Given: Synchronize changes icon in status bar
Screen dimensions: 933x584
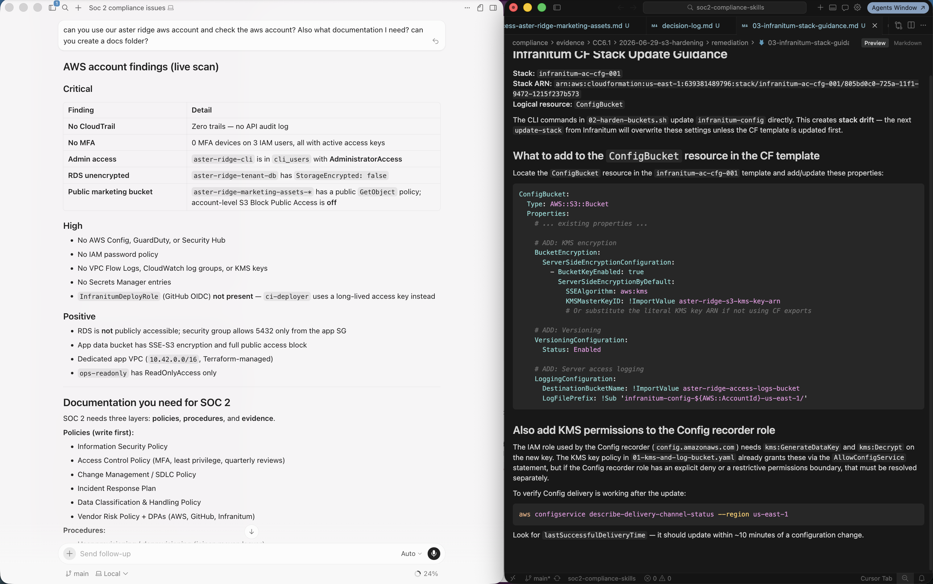Looking at the screenshot, I should (557, 578).
